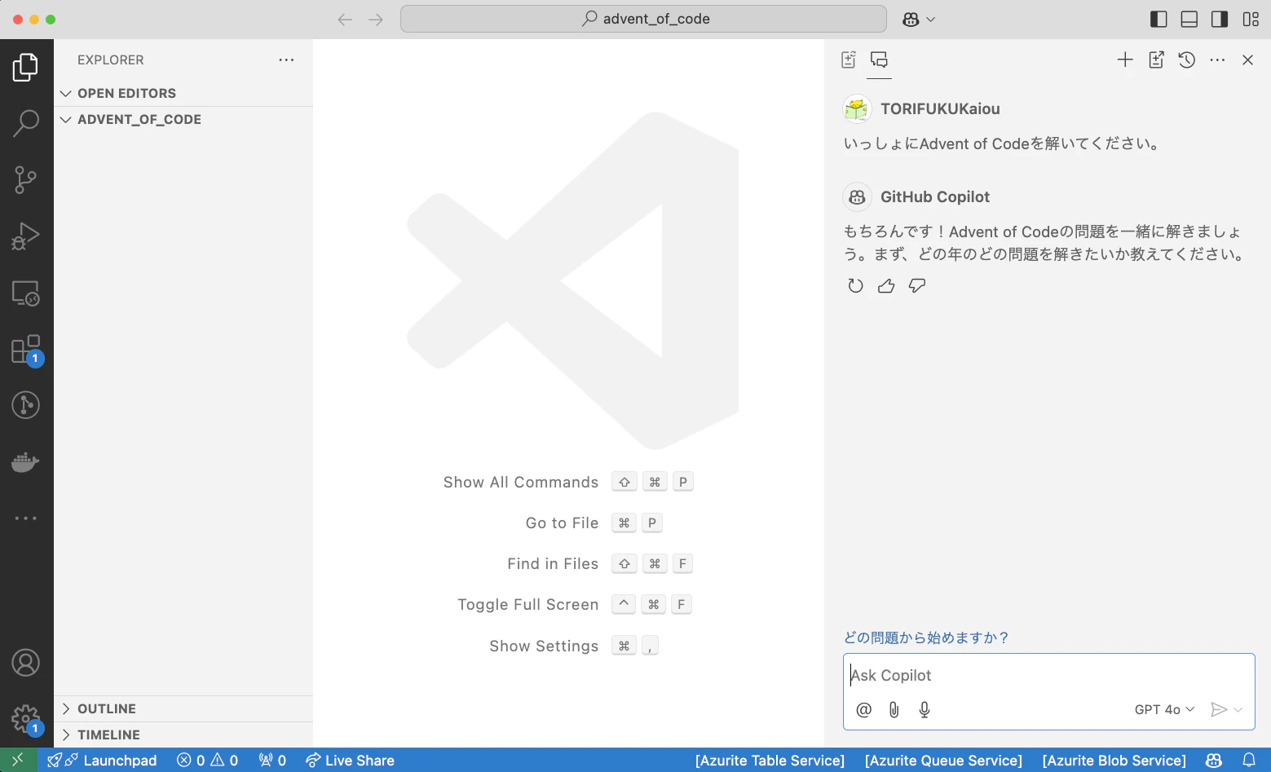Click TORIFUKUKaiou user avatar in chat
1271x772 pixels.
tap(857, 108)
